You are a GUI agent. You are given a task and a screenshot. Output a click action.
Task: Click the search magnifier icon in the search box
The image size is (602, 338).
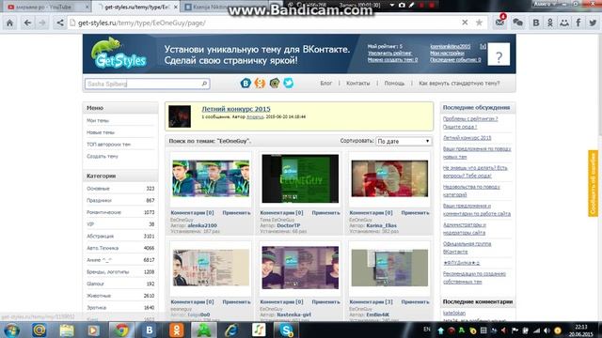204,84
